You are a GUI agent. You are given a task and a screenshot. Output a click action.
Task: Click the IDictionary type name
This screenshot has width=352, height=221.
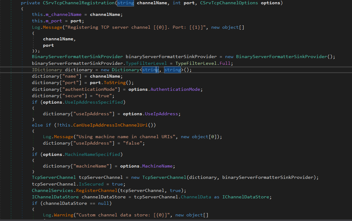coord(47,70)
